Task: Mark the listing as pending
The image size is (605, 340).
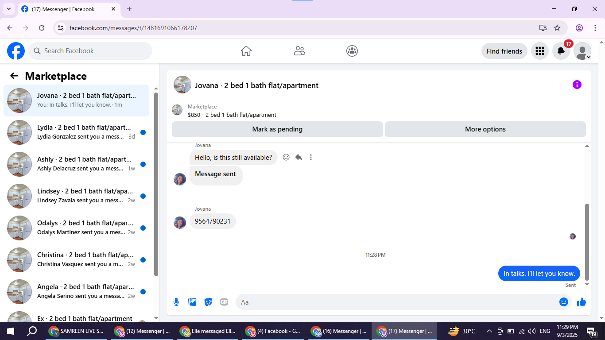Action: (277, 129)
